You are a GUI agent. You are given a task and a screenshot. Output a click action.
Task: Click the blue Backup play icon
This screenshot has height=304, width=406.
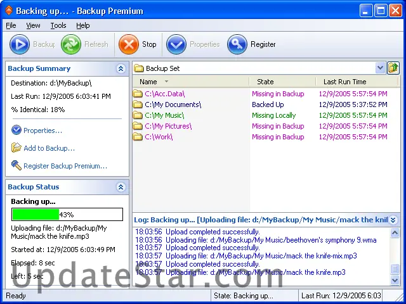20,44
